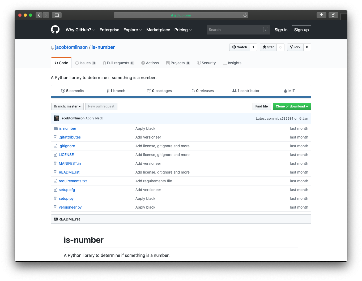Click the commits history icon
362x281 pixels.
pyautogui.click(x=63, y=90)
